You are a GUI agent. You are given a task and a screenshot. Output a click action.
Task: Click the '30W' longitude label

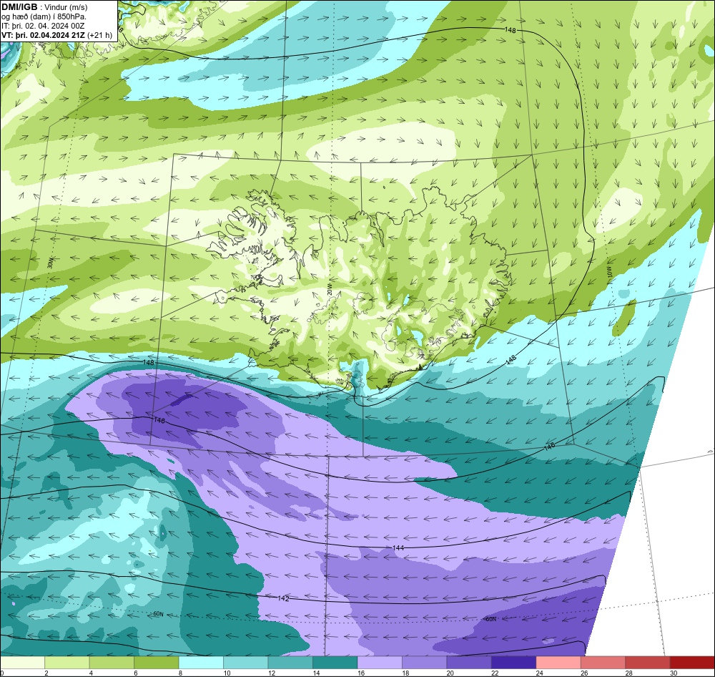[50, 263]
